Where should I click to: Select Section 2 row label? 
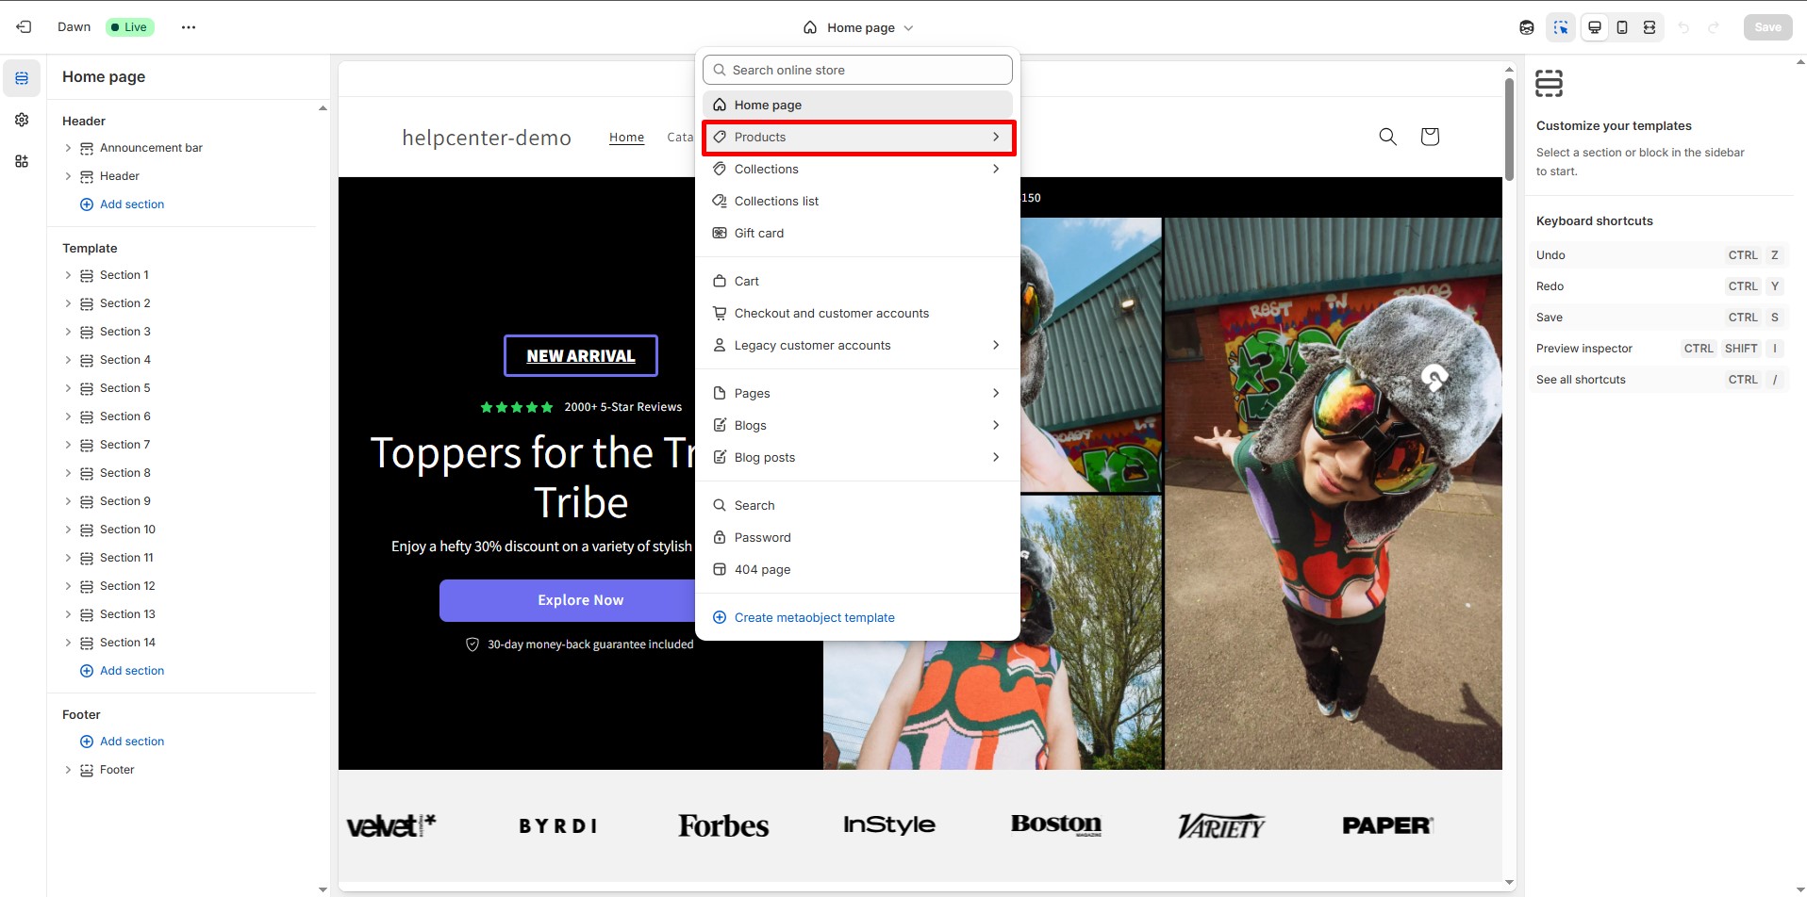[125, 303]
